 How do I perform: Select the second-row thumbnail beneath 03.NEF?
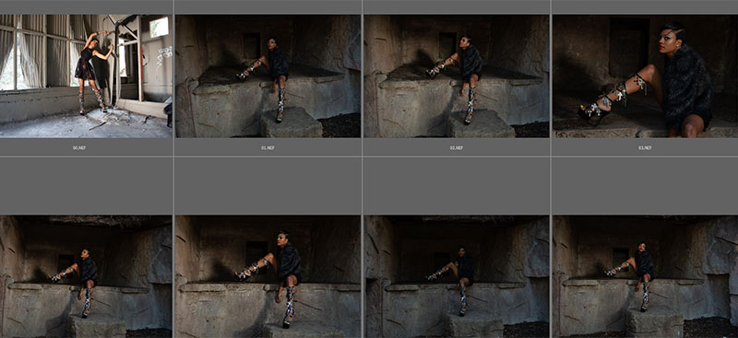pos(645,276)
